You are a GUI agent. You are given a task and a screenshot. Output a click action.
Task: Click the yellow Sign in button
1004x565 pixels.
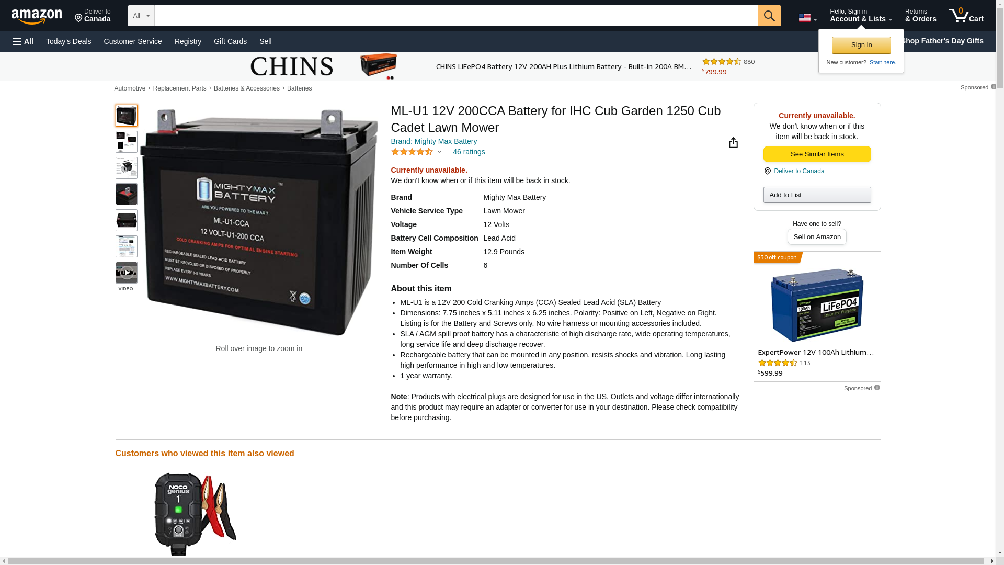point(861,45)
